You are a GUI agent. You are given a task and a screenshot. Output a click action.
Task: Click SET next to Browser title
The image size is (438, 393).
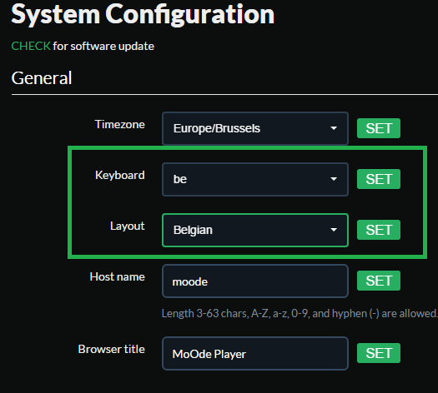click(379, 353)
